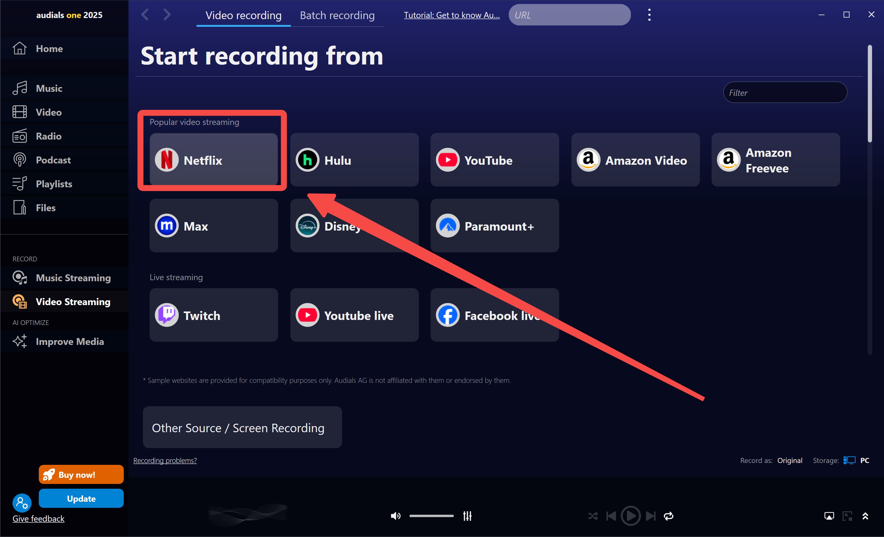Click the Filter search field

[x=785, y=92]
